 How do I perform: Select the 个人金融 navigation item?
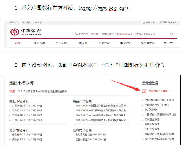point(61,43)
